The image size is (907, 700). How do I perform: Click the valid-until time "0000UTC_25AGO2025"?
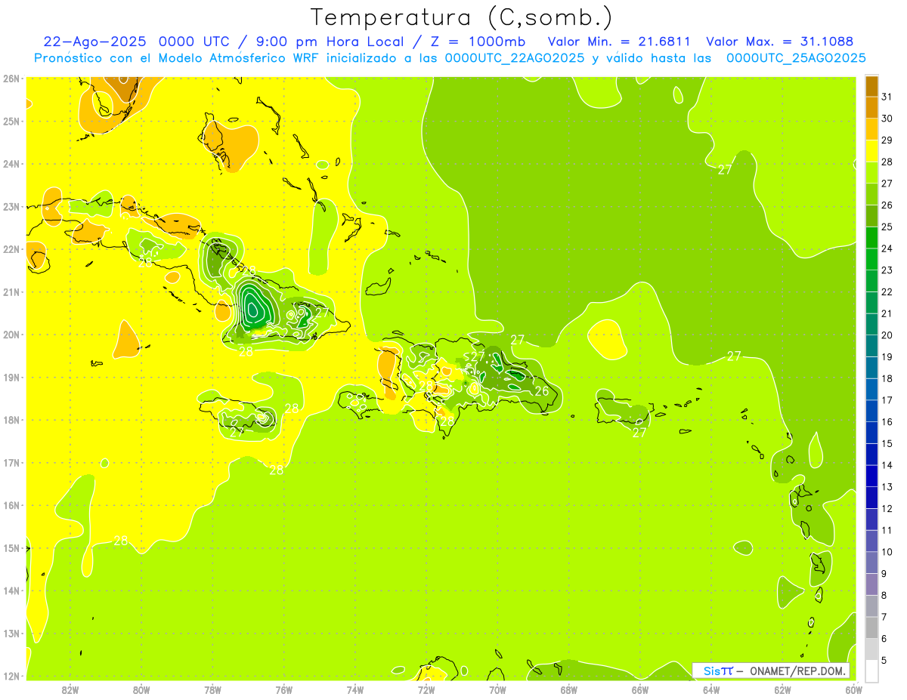coord(796,58)
